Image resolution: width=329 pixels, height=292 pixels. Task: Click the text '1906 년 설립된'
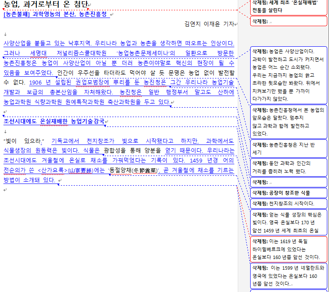(x=51, y=82)
